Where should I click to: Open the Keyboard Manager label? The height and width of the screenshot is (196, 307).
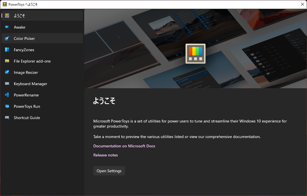(30, 84)
